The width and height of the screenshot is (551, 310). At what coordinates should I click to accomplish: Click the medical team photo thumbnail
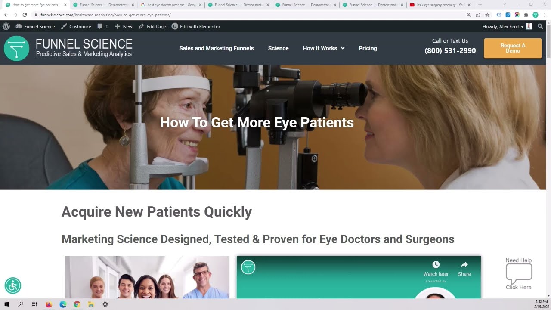(x=147, y=277)
